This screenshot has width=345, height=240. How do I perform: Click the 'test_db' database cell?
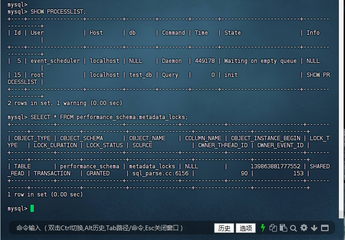pos(140,75)
